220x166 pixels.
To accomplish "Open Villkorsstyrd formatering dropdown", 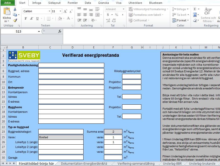I will [148, 9].
